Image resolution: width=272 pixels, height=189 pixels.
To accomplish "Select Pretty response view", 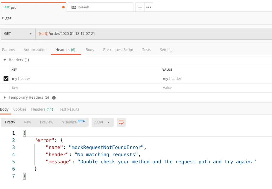I will (10, 122).
